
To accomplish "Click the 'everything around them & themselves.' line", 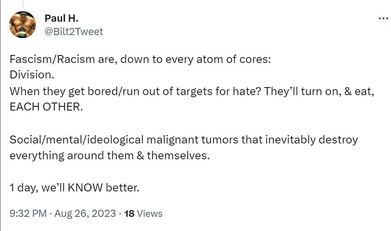I will click(x=109, y=156).
